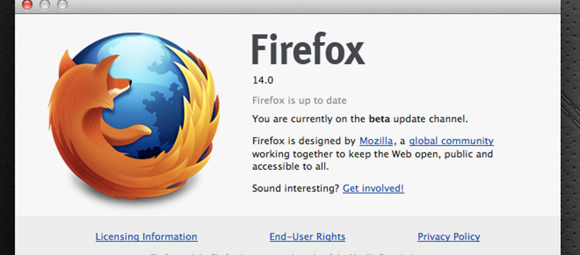Viewport: 580px width, 255px height.
Task: Open the Privacy Policy link
Action: tap(449, 236)
